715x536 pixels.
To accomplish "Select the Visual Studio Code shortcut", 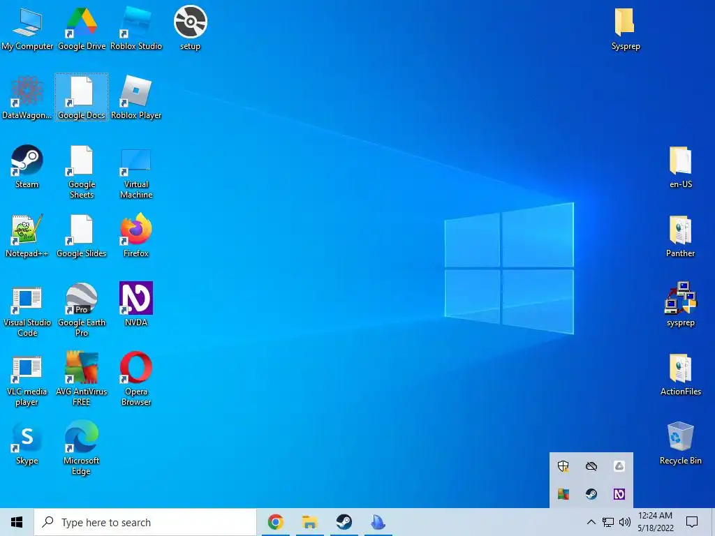I will [27, 311].
